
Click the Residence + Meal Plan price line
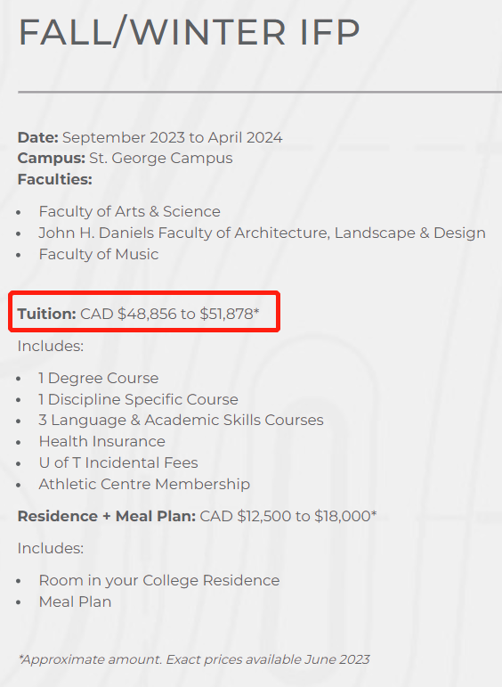[197, 516]
